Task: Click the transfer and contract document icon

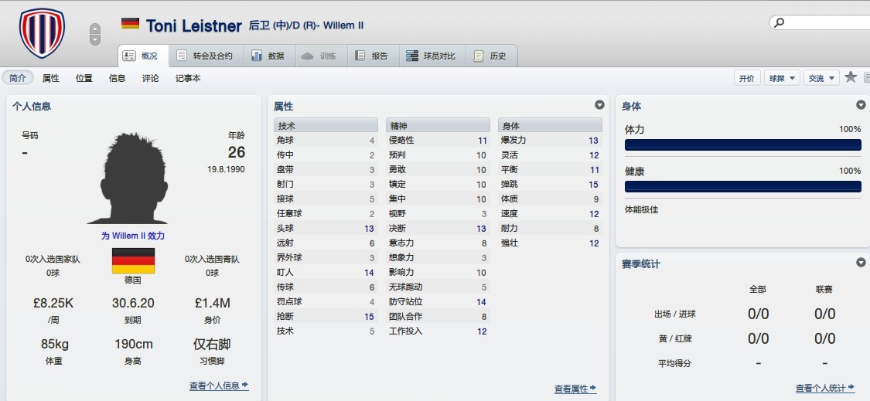Action: point(182,56)
